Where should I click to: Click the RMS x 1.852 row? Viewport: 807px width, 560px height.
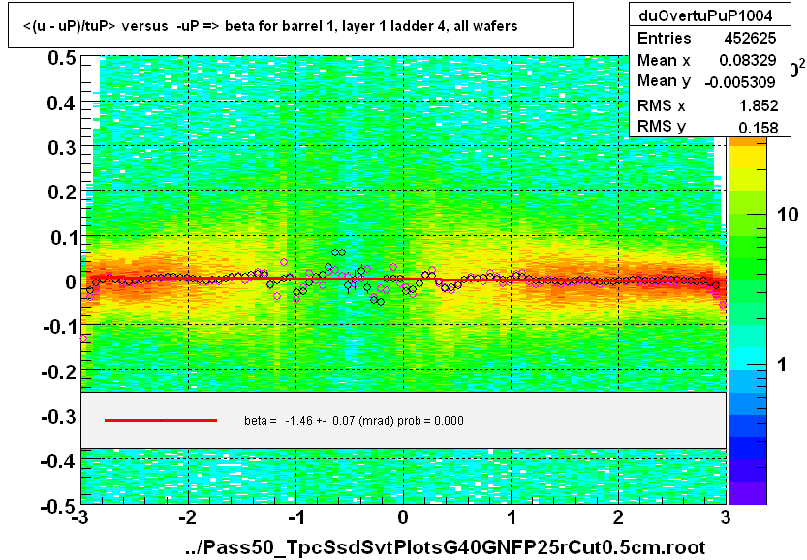pyautogui.click(x=707, y=105)
